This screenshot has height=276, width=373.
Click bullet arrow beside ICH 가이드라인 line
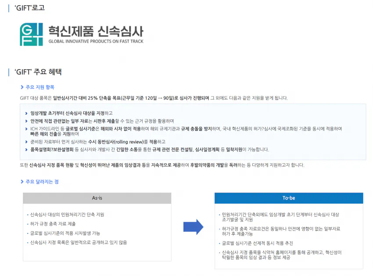(26, 129)
